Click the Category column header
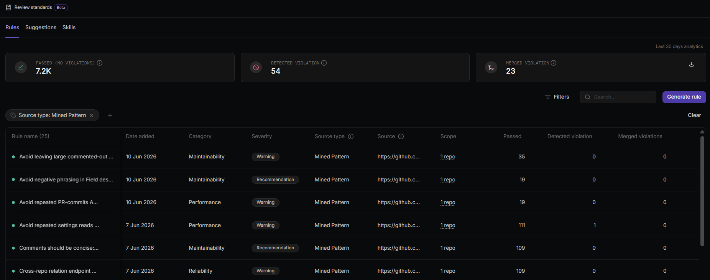Image resolution: width=710 pixels, height=280 pixels. click(200, 136)
